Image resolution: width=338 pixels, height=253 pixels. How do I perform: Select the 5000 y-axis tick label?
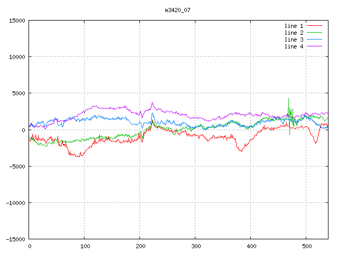18,93
